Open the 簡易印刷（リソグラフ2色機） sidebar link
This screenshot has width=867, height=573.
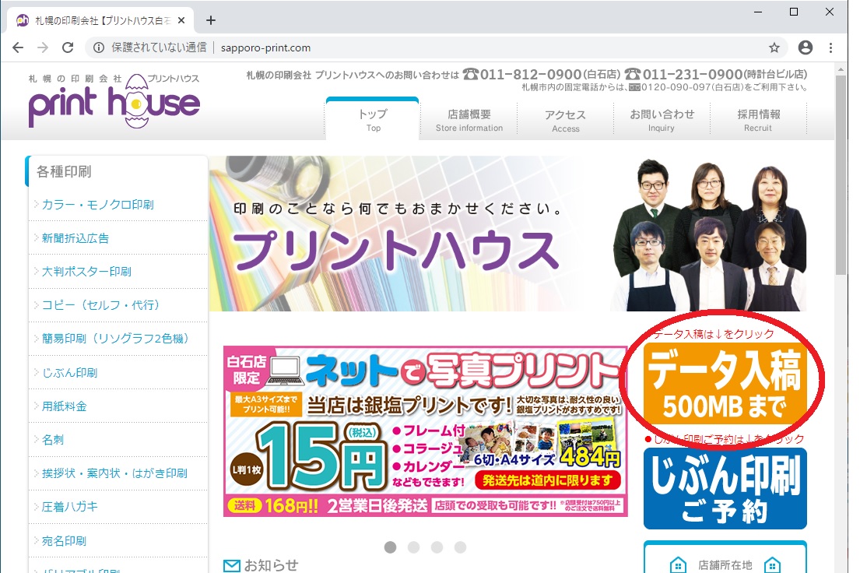pyautogui.click(x=115, y=339)
